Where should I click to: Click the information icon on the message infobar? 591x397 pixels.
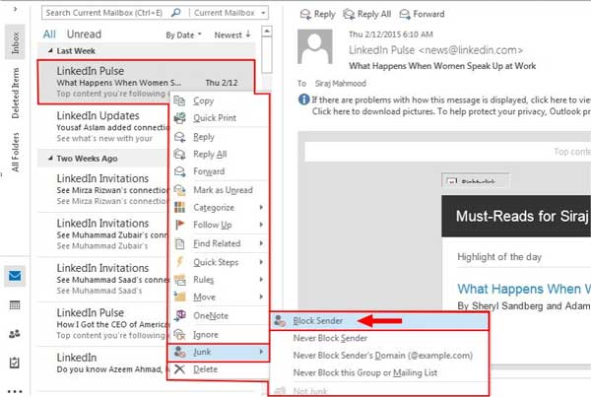pyautogui.click(x=303, y=99)
